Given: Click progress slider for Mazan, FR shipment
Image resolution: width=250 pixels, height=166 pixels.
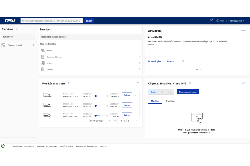Looking at the screenshot, I should tap(101, 96).
